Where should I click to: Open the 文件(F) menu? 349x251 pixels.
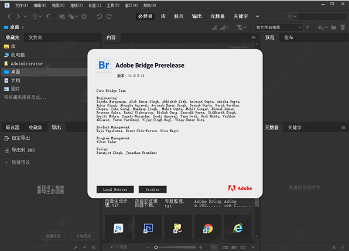(x=22, y=5)
